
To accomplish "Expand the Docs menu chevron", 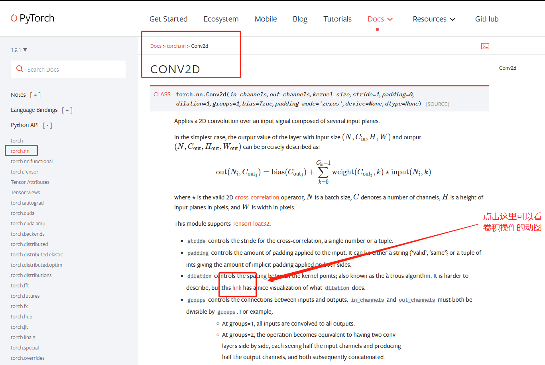I will [390, 19].
